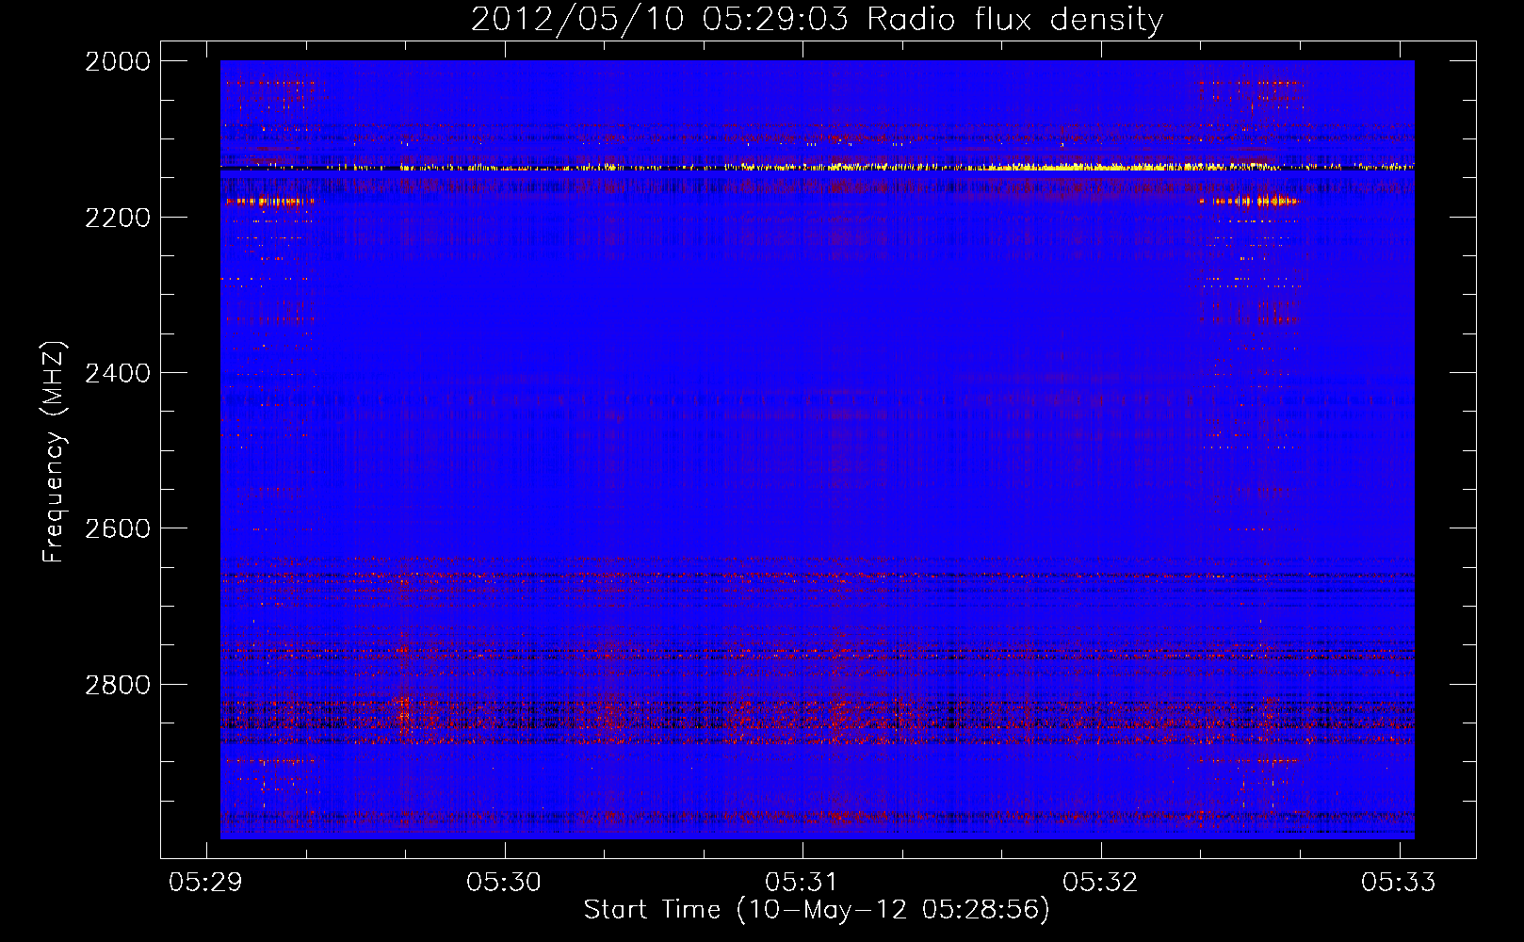Select the 2600 frequency tick label
This screenshot has height=942, width=1524.
coord(118,528)
